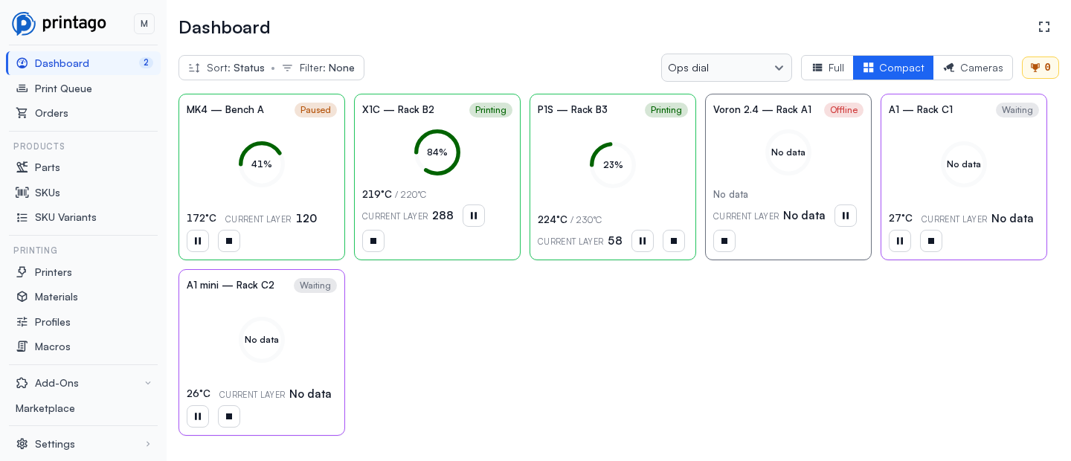Viewport: 1071px width, 461px height.
Task: Open the Ops dial dropdown
Action: tap(727, 68)
